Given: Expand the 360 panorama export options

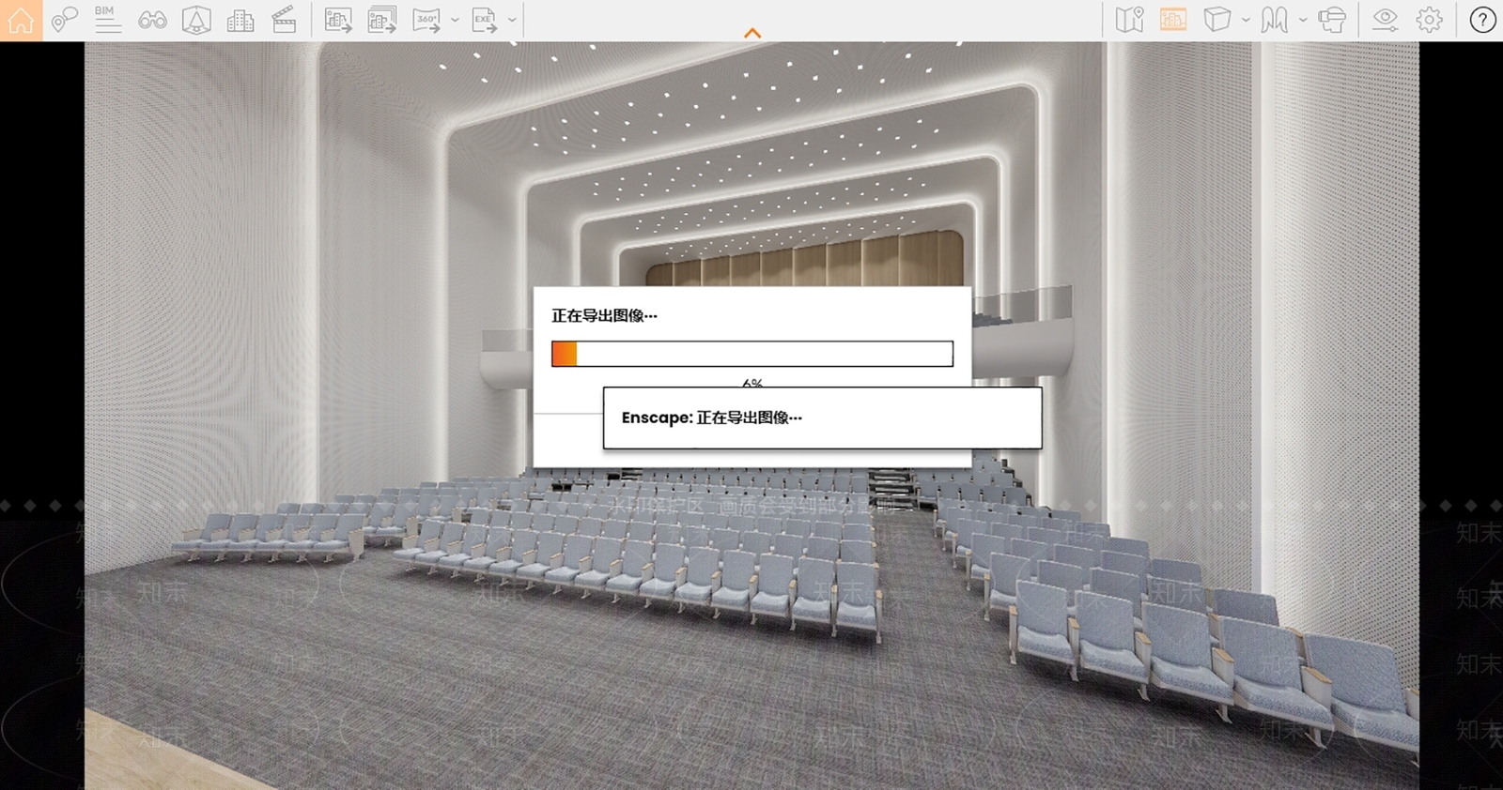Looking at the screenshot, I should (455, 20).
